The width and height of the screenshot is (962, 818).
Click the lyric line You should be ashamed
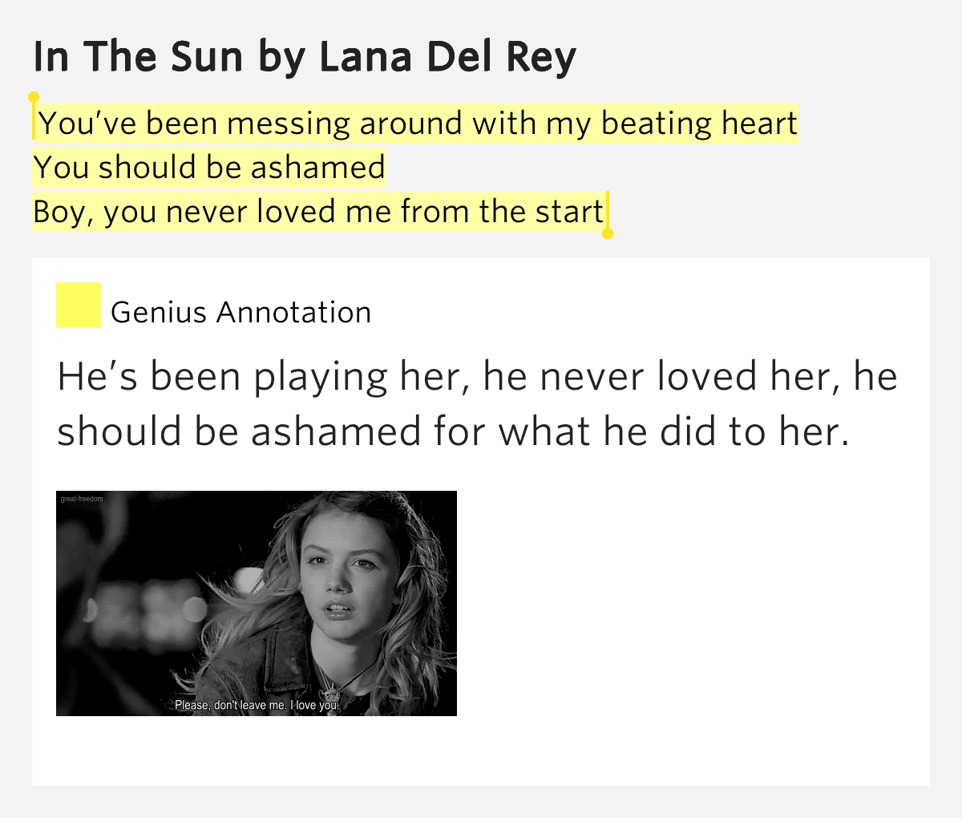point(209,167)
